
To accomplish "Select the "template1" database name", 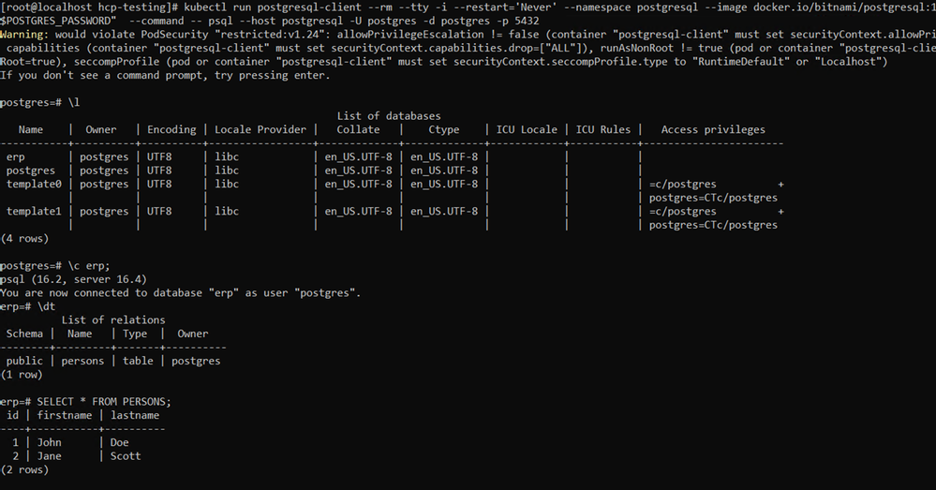I will click(x=34, y=211).
